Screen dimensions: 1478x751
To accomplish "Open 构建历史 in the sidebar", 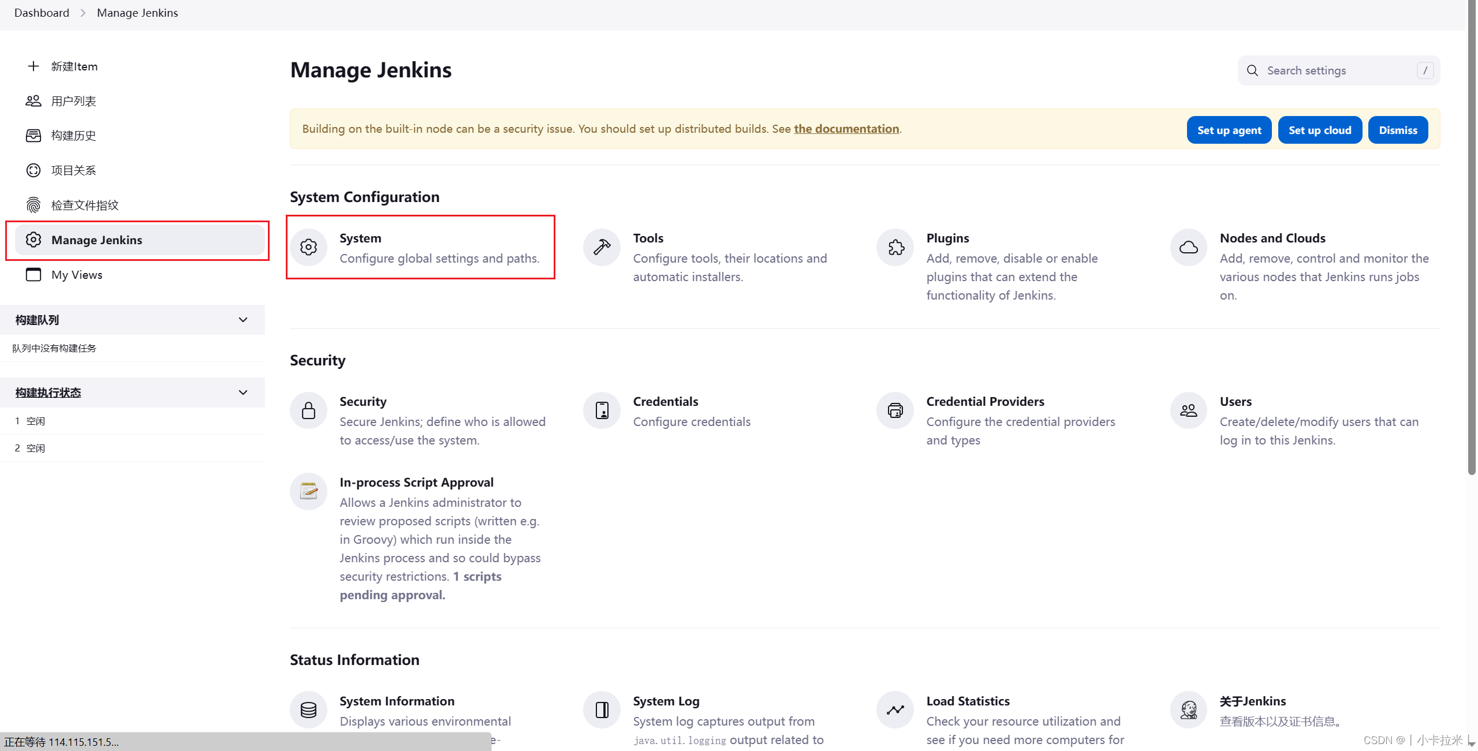I will click(73, 136).
